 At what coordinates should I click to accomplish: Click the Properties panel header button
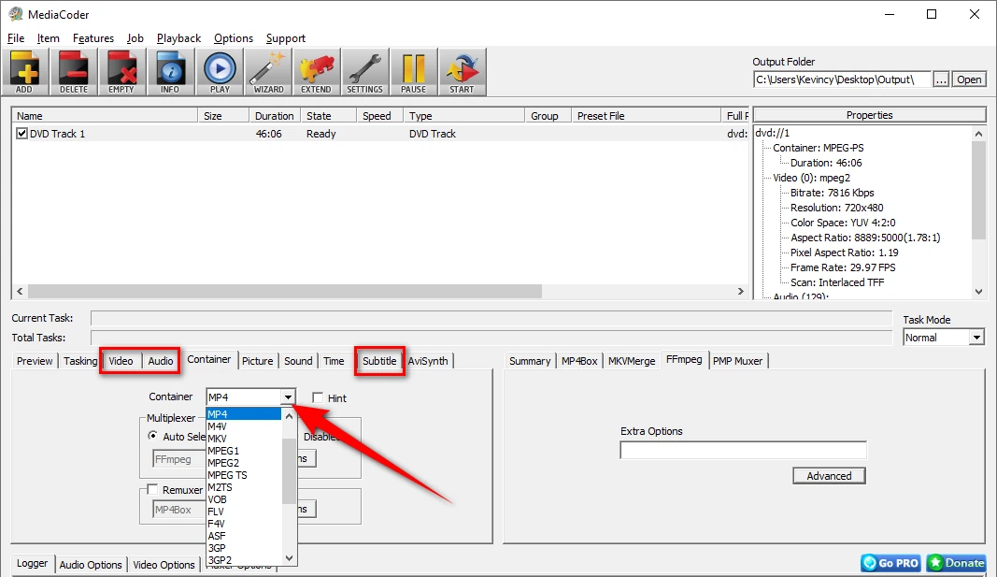[869, 115]
